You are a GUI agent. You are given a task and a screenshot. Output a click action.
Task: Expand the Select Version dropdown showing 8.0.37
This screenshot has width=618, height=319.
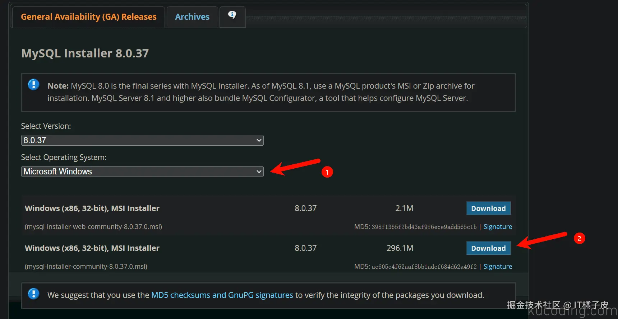(142, 140)
